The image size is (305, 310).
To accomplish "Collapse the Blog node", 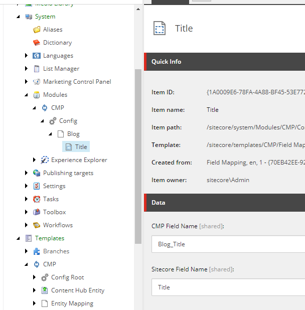I will (x=50, y=134).
